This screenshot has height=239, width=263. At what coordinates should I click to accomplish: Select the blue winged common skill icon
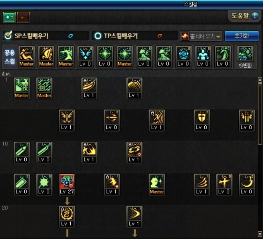pyautogui.click(x=85, y=57)
